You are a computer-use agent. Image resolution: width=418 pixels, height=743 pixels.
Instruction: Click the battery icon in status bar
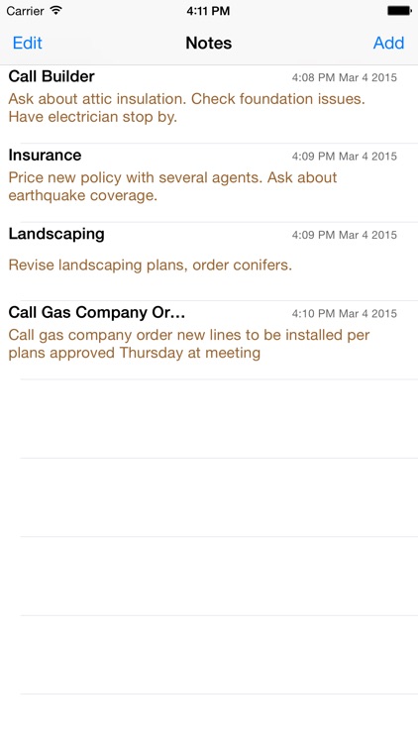coord(399,11)
